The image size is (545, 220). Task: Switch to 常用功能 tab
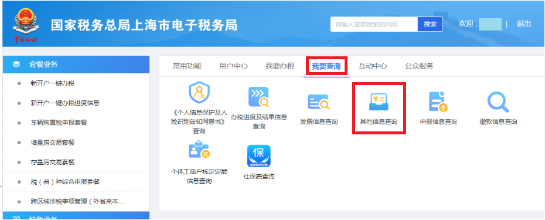[187, 66]
